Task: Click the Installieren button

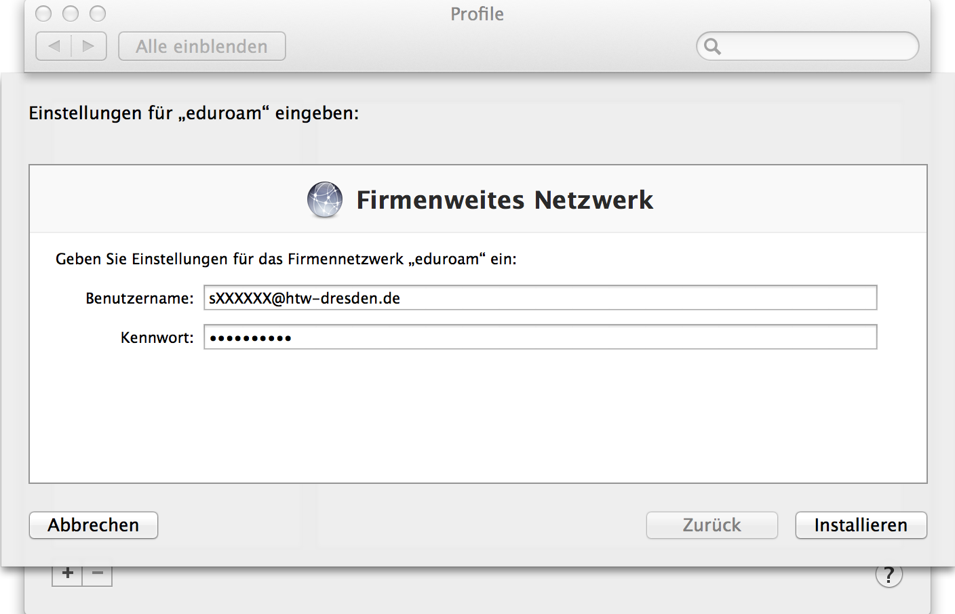Action: tap(861, 525)
